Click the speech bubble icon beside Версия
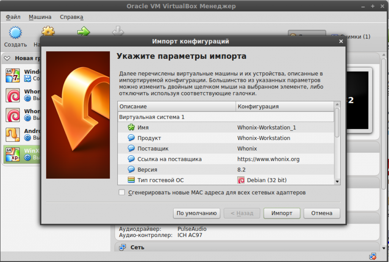The image size is (389, 262). pyautogui.click(x=131, y=169)
